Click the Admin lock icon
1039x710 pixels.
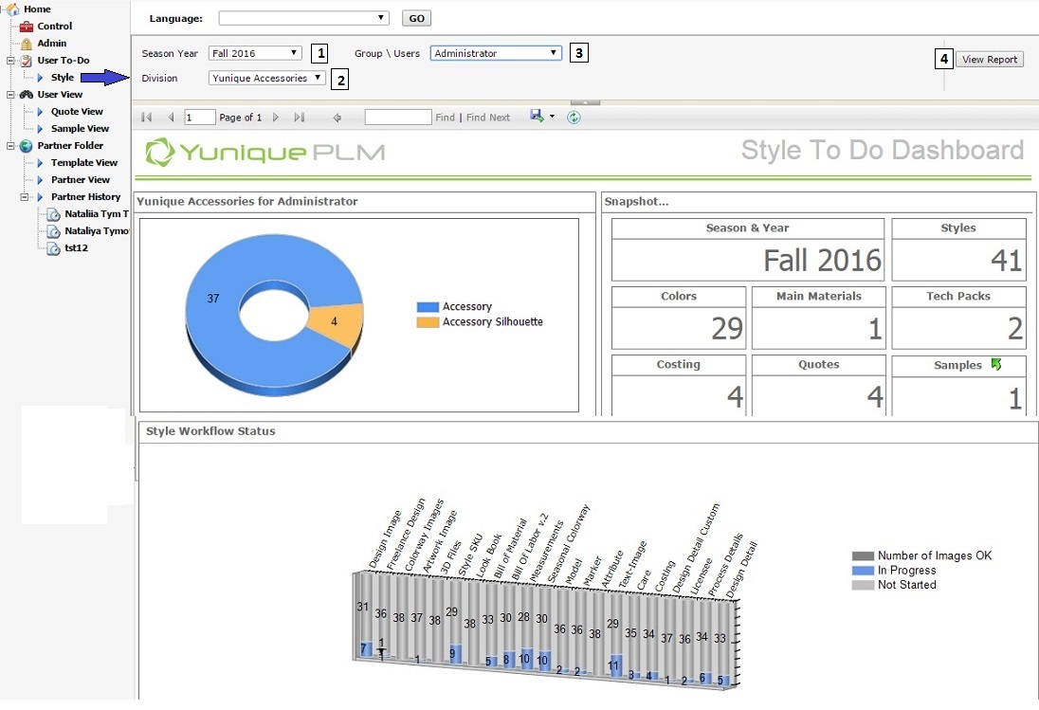pyautogui.click(x=26, y=44)
